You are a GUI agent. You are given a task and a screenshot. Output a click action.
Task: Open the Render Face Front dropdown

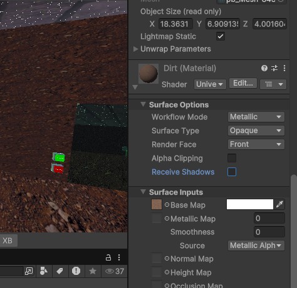click(256, 144)
